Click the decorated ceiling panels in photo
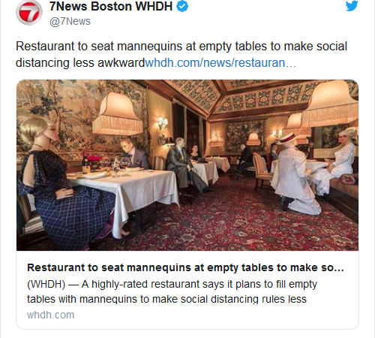The height and width of the screenshot is (338, 375). [x=250, y=96]
